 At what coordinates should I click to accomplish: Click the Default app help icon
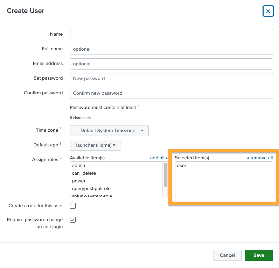click(x=61, y=144)
